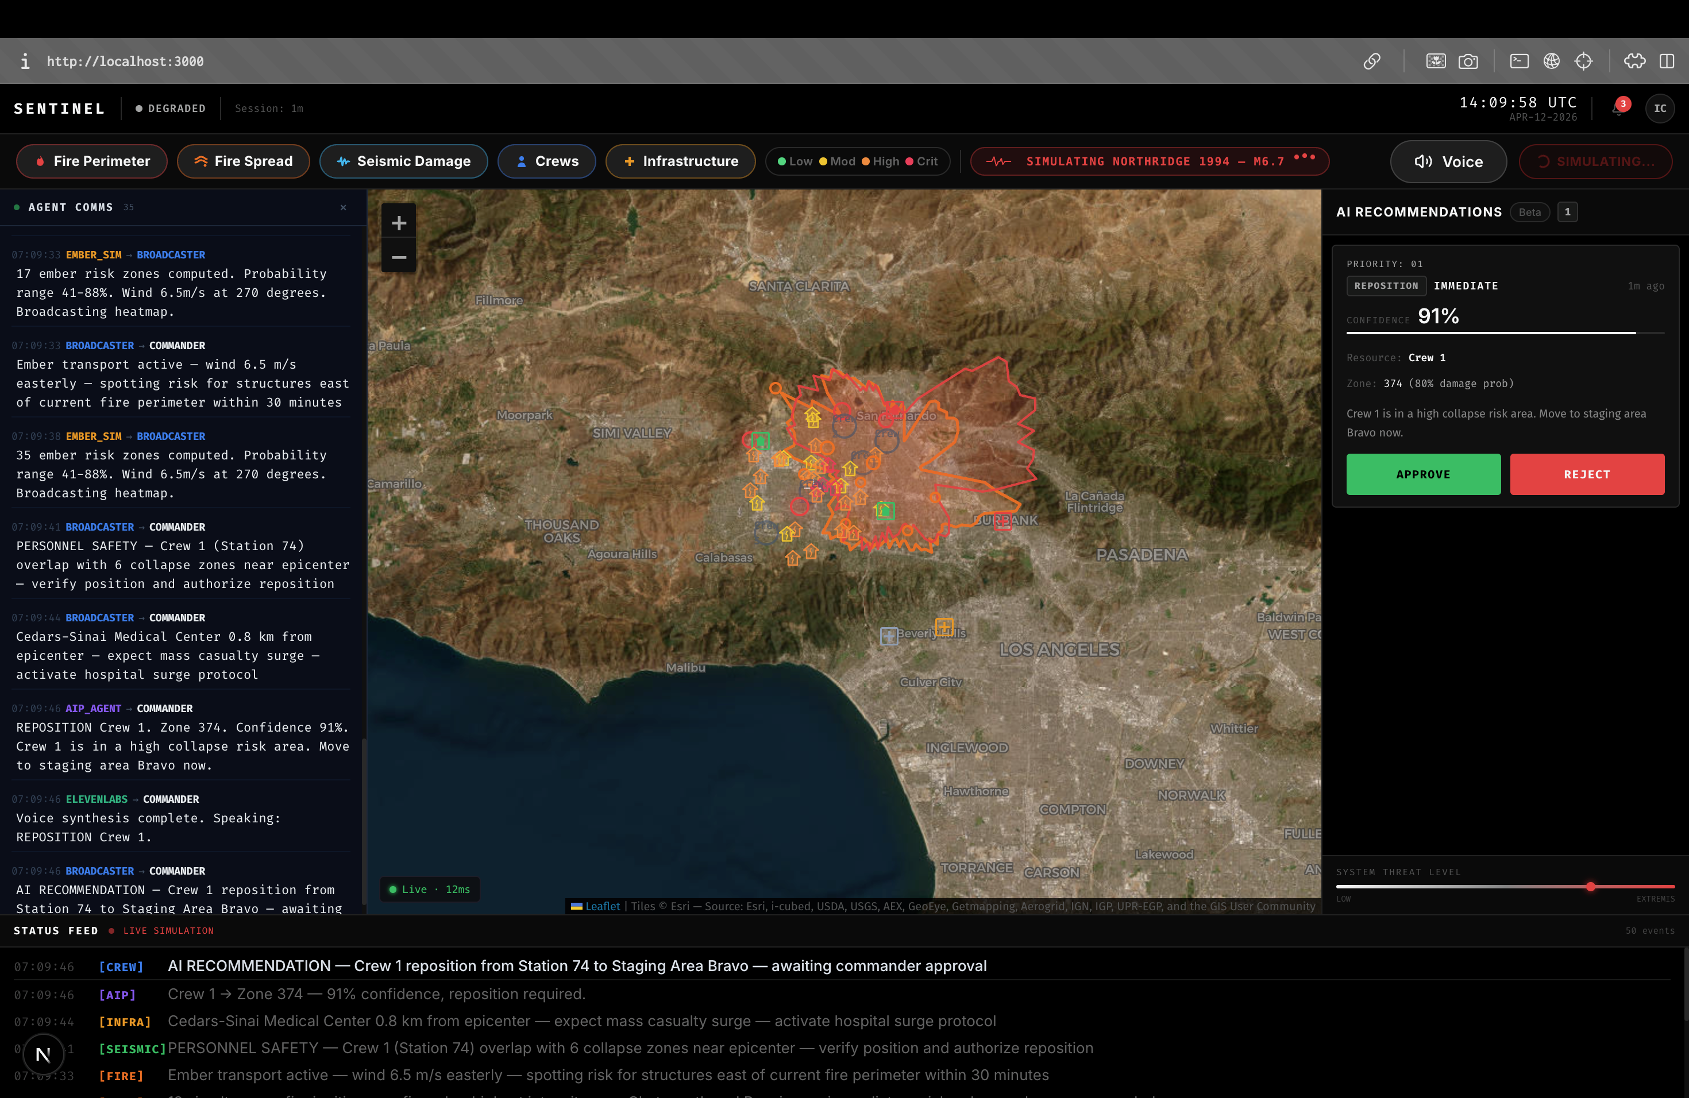Toggle the Infrastructure layer
The width and height of the screenshot is (1689, 1098).
[680, 162]
